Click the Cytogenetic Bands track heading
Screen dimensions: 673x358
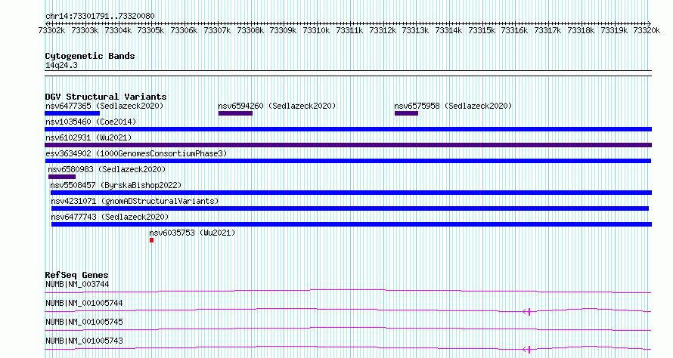pyautogui.click(x=90, y=56)
